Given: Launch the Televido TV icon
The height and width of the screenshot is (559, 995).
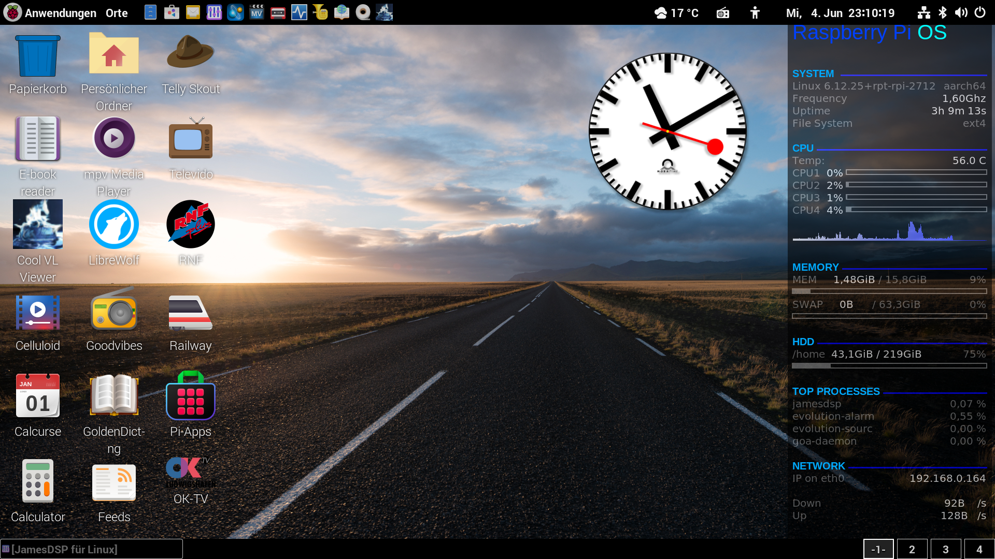Looking at the screenshot, I should click(x=190, y=139).
